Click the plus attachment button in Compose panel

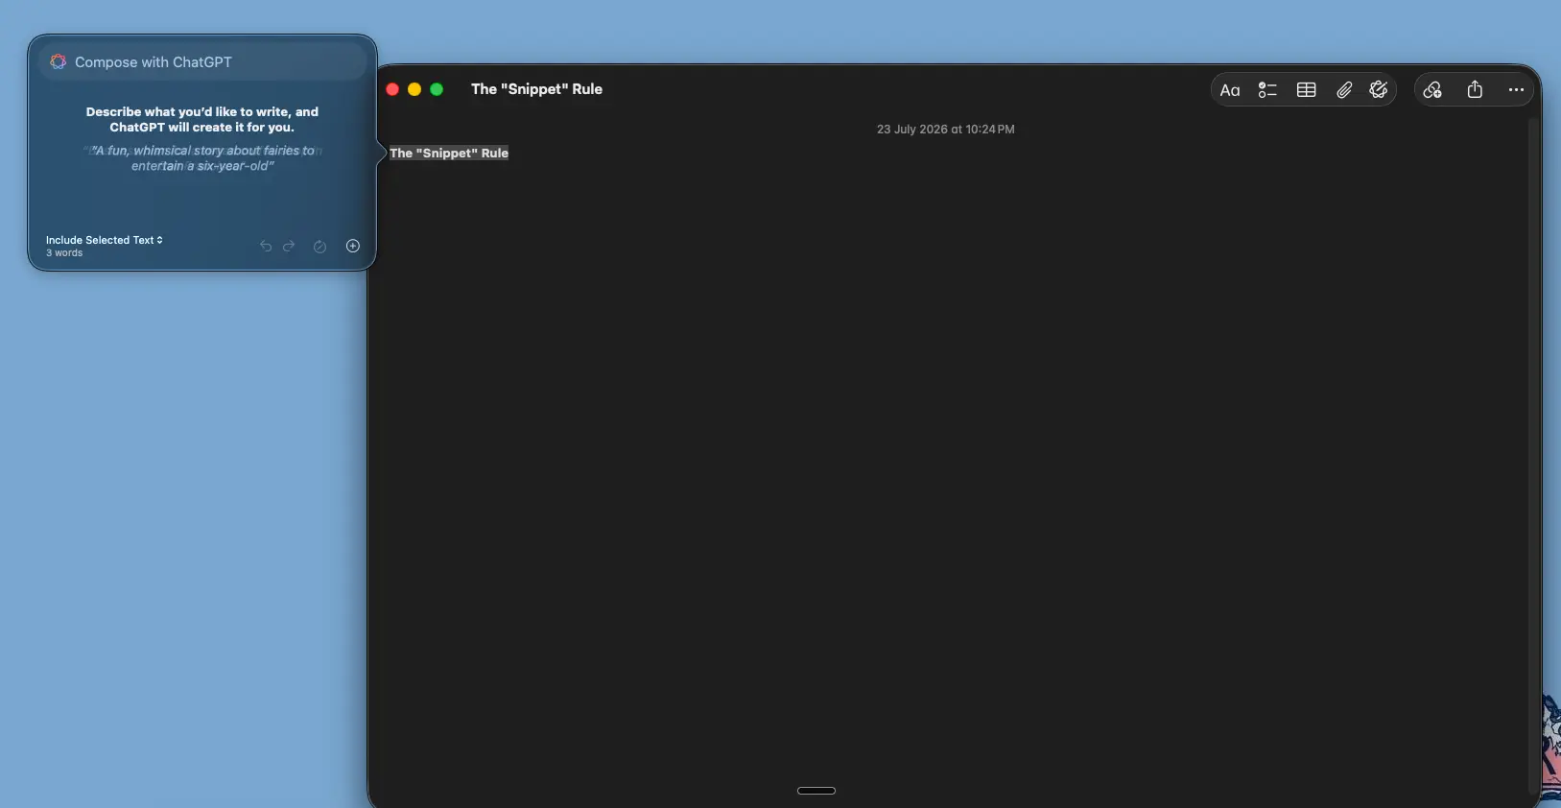tap(353, 246)
